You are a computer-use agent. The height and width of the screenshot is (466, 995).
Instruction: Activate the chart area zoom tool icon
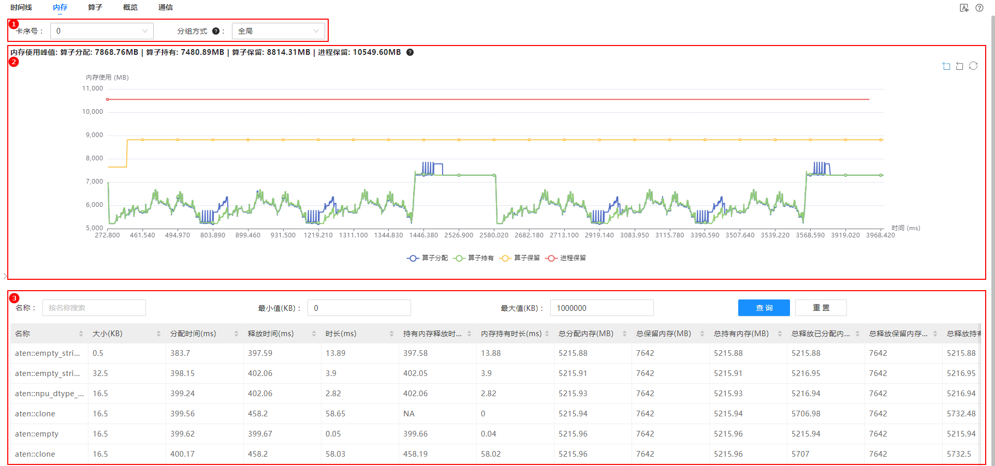[946, 66]
